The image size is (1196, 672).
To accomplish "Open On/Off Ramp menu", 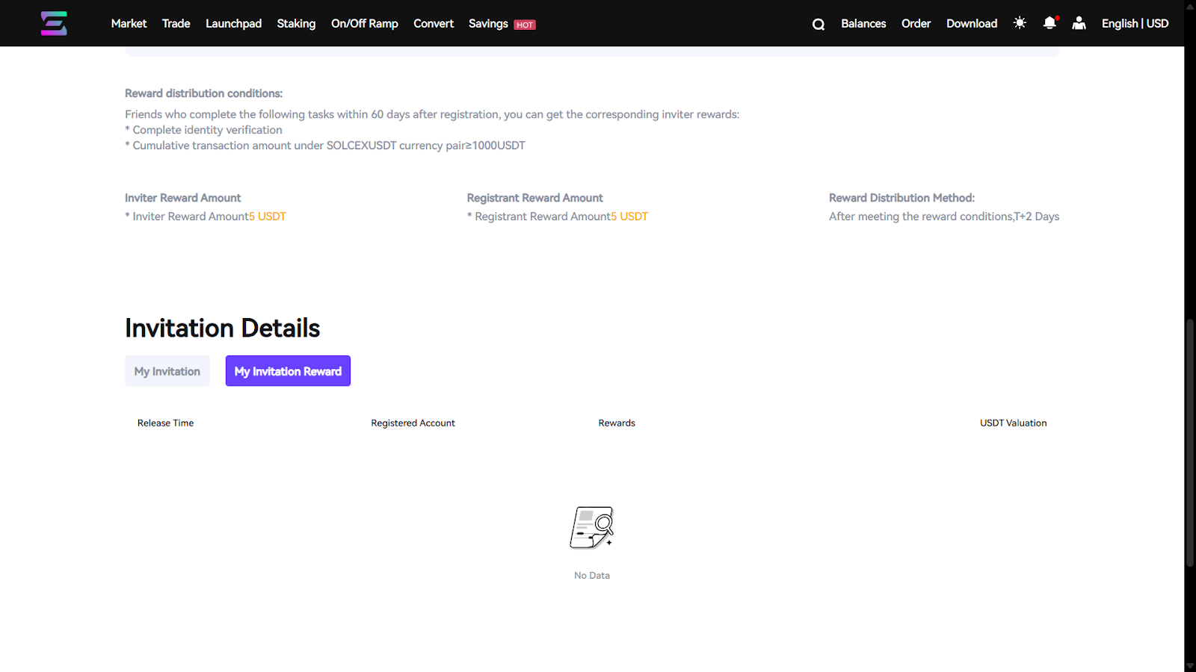I will [x=364, y=23].
